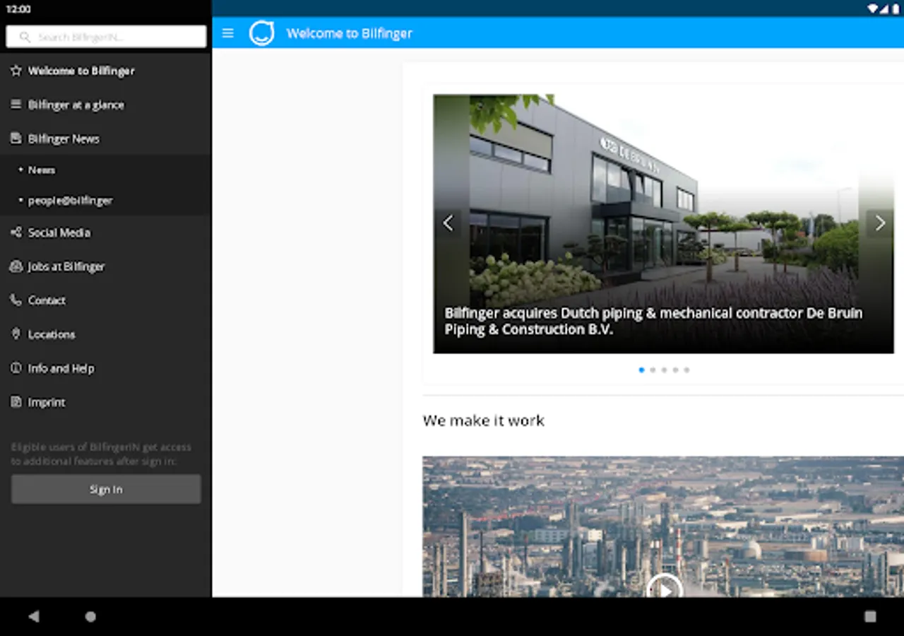Open Jobs at Bilfinger
The width and height of the screenshot is (904, 636).
coord(106,266)
